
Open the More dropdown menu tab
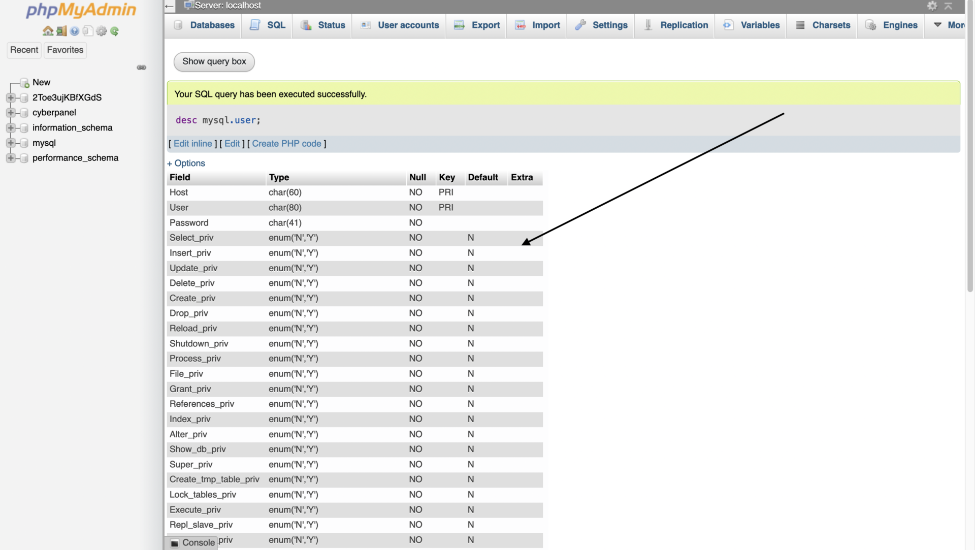coord(949,25)
